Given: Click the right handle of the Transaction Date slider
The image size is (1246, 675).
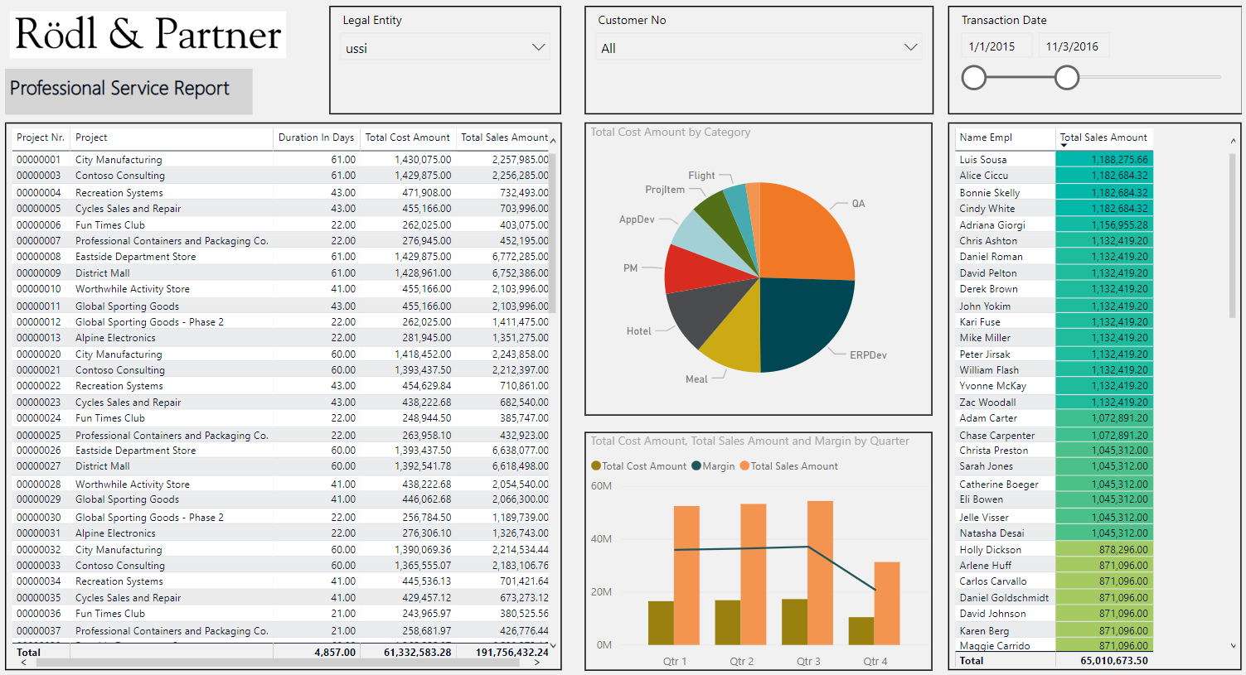Looking at the screenshot, I should click(1067, 78).
